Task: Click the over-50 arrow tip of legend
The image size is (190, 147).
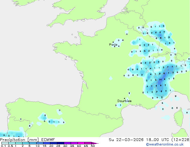Action: click(x=95, y=143)
